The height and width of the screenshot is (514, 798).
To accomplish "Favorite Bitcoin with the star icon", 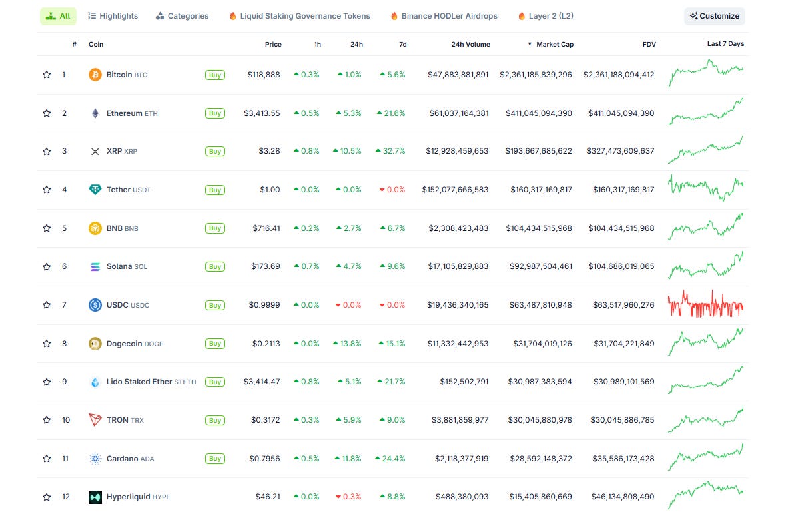I will point(47,75).
